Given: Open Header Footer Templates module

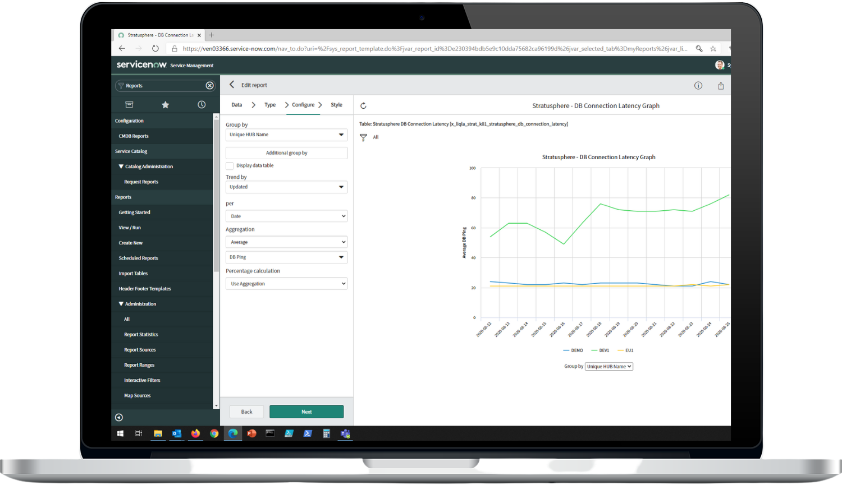Looking at the screenshot, I should tap(145, 289).
